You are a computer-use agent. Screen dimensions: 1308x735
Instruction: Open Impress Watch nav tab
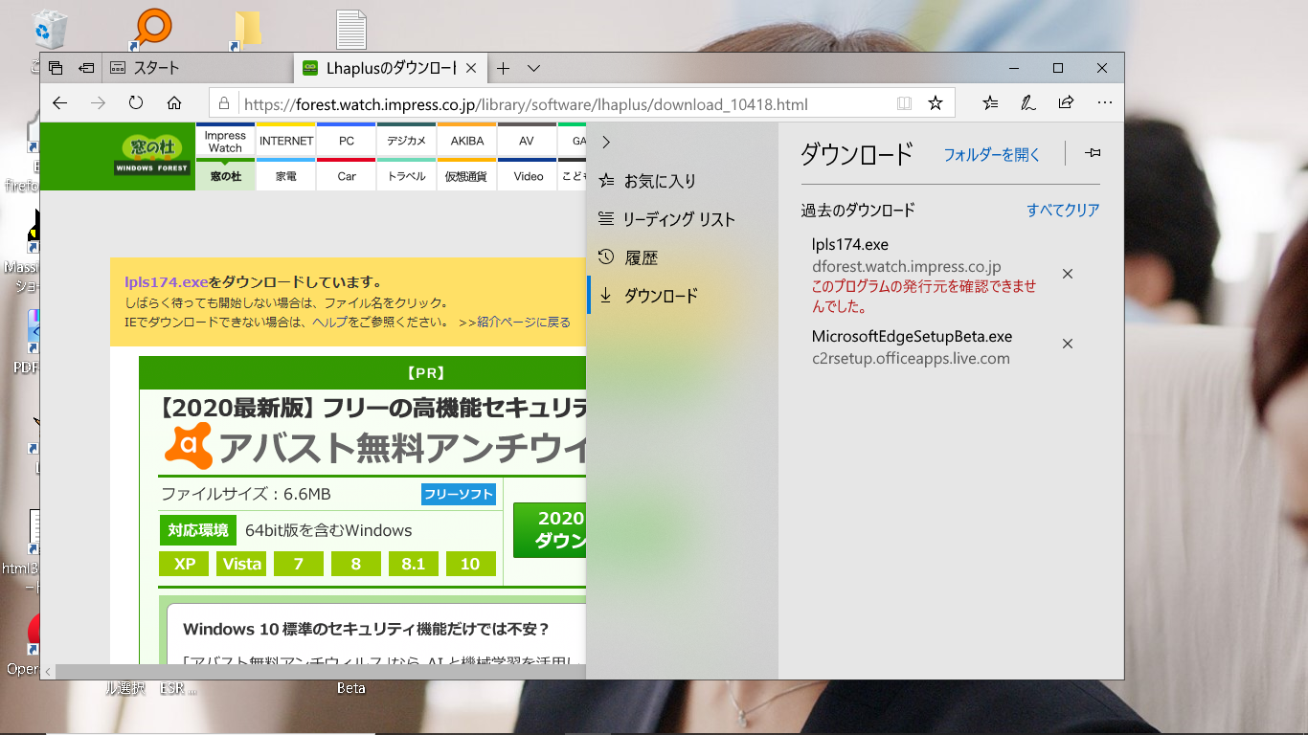point(225,142)
